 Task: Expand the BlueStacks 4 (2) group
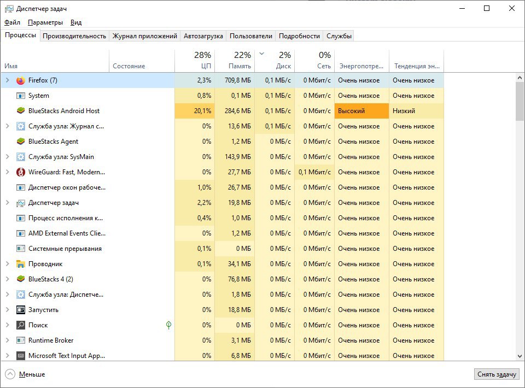8,279
